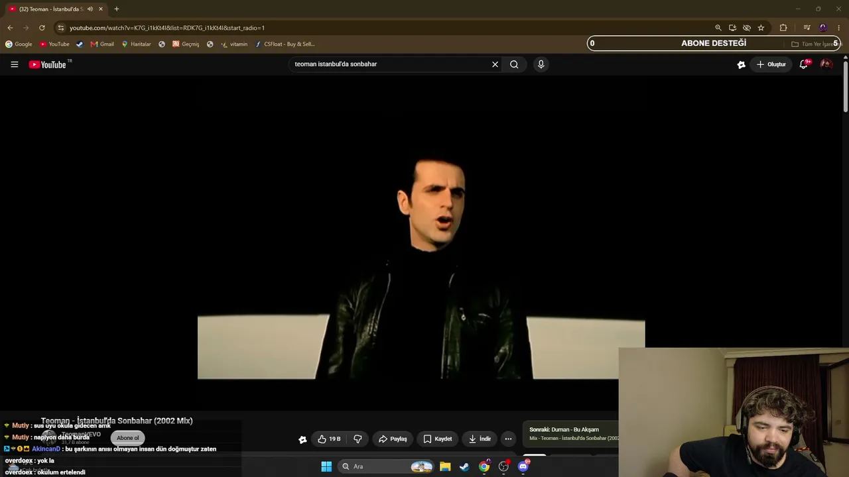
Task: Reload the page with the refresh icon
Action: [x=42, y=28]
